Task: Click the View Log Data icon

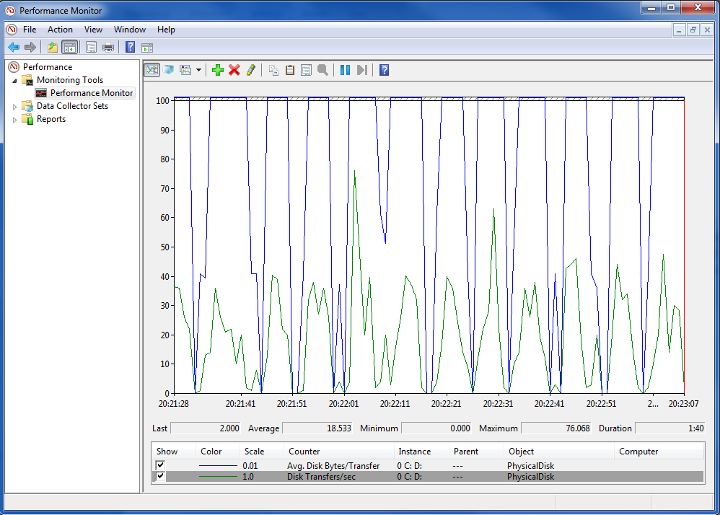Action: 168,70
